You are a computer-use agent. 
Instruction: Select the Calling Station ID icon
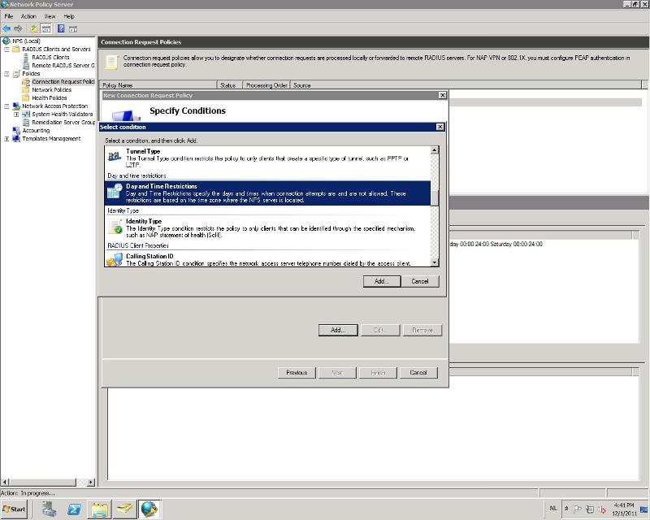coord(115,260)
